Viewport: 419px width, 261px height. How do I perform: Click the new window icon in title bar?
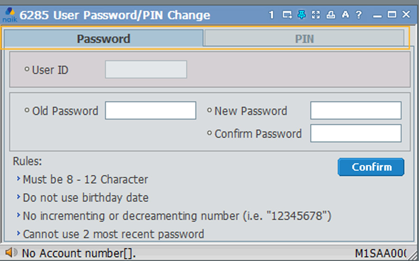(287, 15)
